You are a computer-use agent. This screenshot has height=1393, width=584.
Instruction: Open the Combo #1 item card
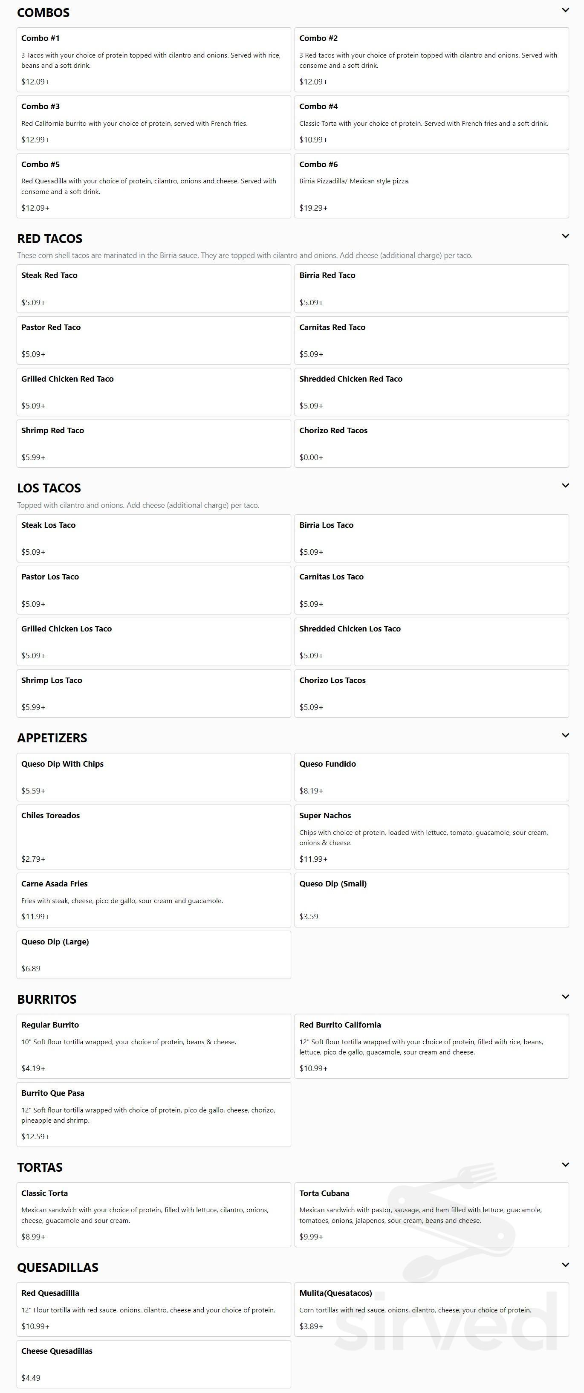point(153,60)
